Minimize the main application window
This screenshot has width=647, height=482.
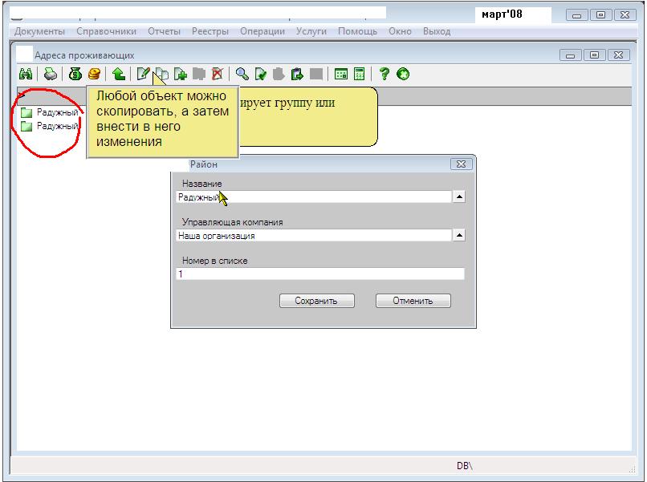(577, 15)
